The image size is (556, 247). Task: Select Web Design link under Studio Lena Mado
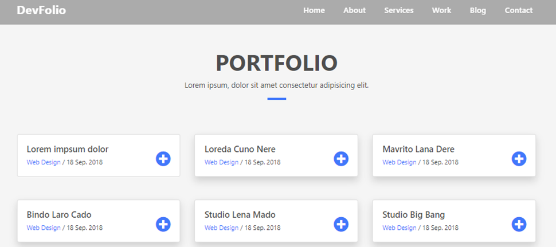click(222, 228)
